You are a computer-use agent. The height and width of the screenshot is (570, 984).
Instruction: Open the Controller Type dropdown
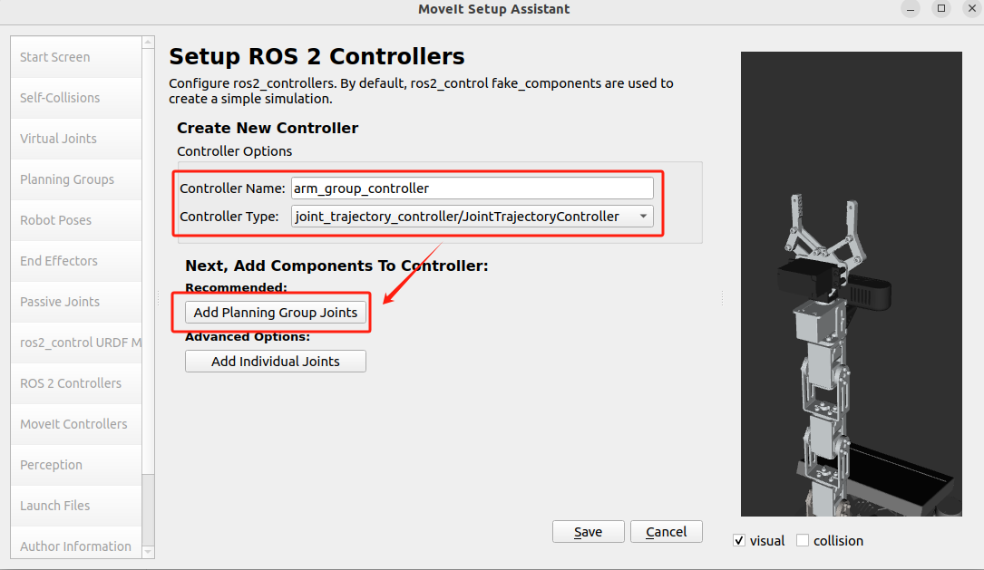point(472,217)
